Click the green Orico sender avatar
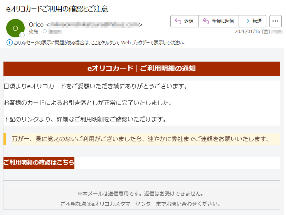Screen dimensions: 286x215 (x=15, y=28)
